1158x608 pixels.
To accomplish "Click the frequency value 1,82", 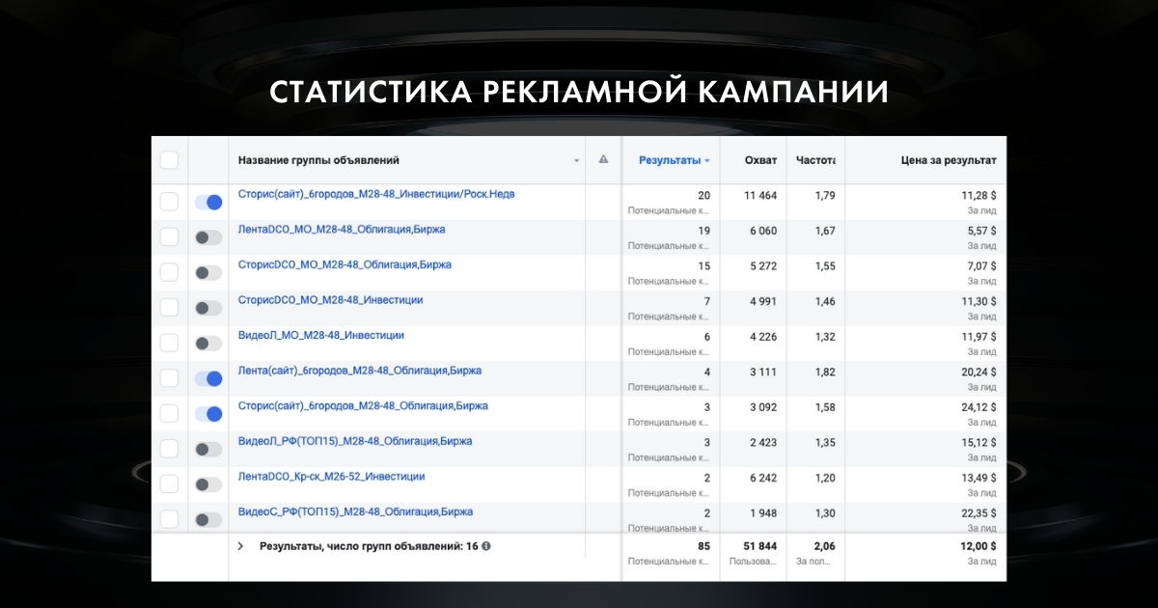I will coord(824,372).
